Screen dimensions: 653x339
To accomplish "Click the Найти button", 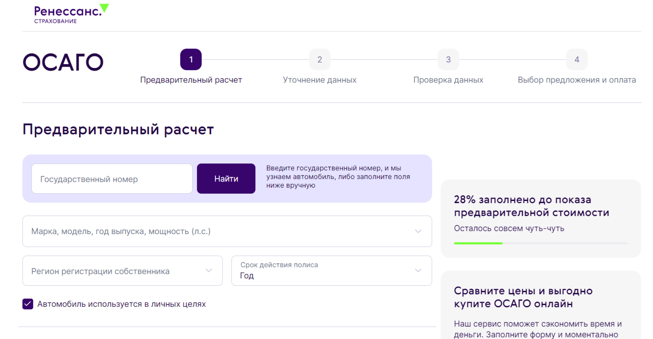I will [x=226, y=179].
